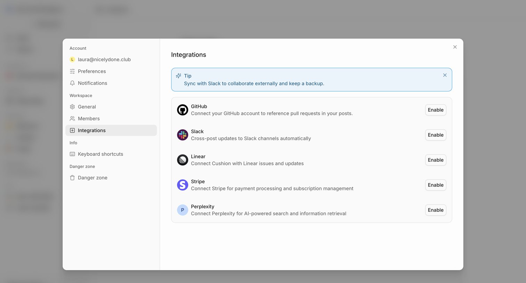
Task: Click the Members people icon
Action: click(x=72, y=119)
